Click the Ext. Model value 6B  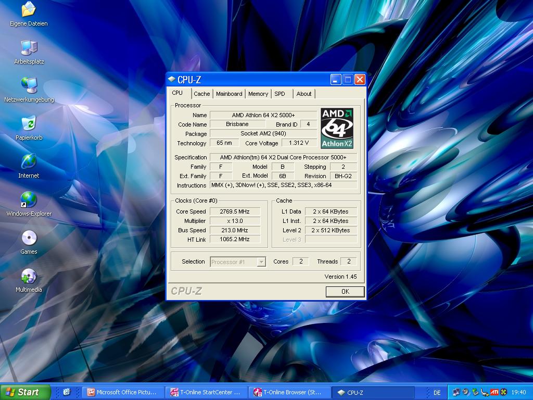(x=283, y=176)
